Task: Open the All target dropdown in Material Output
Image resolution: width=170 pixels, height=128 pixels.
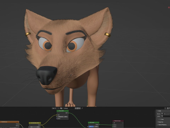Action: [118, 123]
